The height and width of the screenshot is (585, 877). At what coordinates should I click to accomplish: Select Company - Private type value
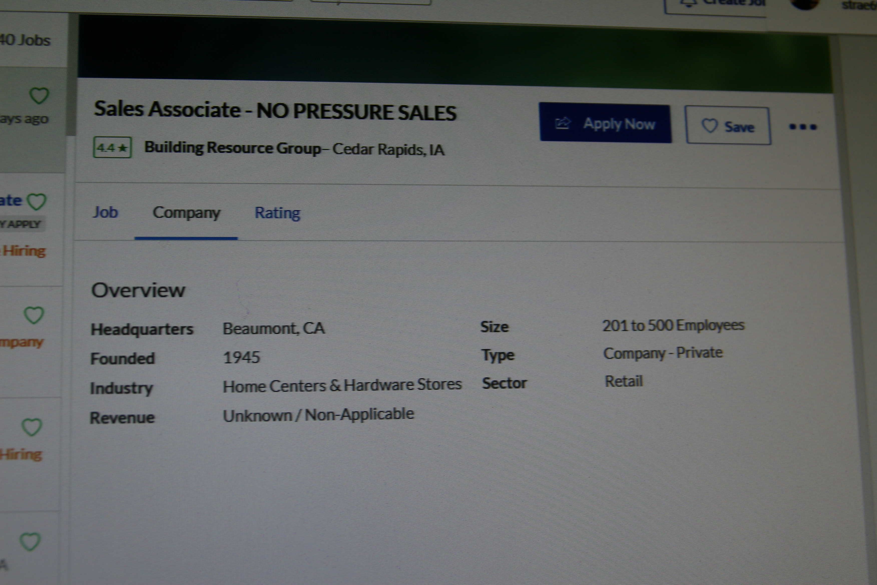(x=663, y=353)
